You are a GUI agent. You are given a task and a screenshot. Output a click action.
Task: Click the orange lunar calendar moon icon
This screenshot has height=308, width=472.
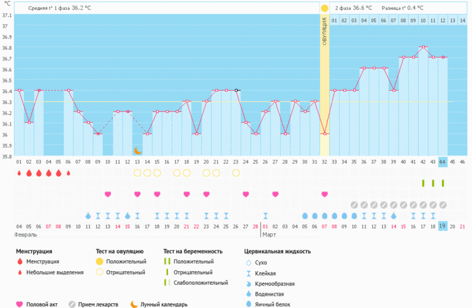pos(138,151)
